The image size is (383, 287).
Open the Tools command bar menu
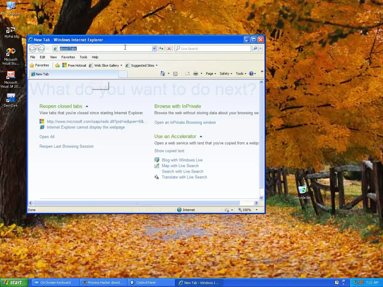[241, 74]
